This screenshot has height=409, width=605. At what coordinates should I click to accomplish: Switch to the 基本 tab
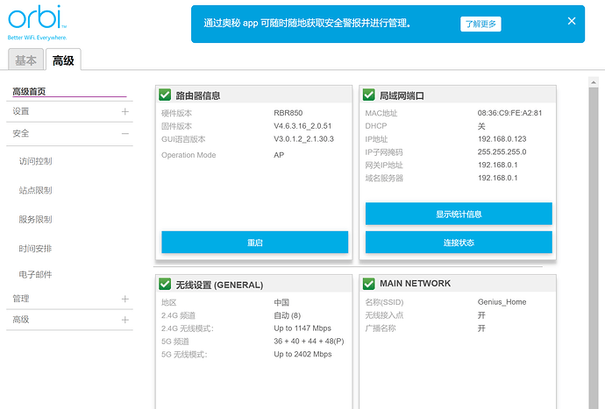pos(25,60)
